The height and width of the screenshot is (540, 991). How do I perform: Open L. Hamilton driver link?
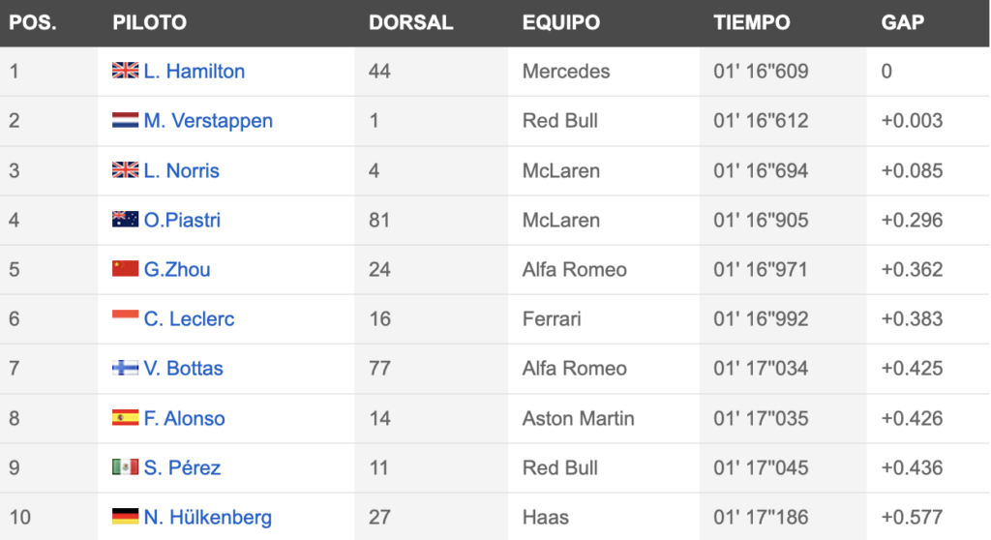194,71
